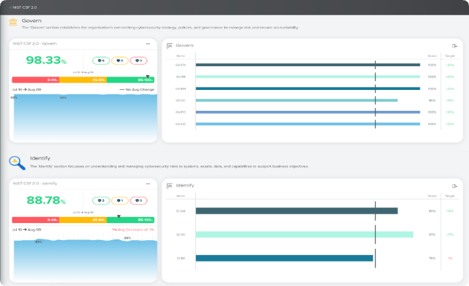Click the ID.RA bar in Identify chart
This screenshot has width=469, height=286.
pyautogui.click(x=305, y=235)
